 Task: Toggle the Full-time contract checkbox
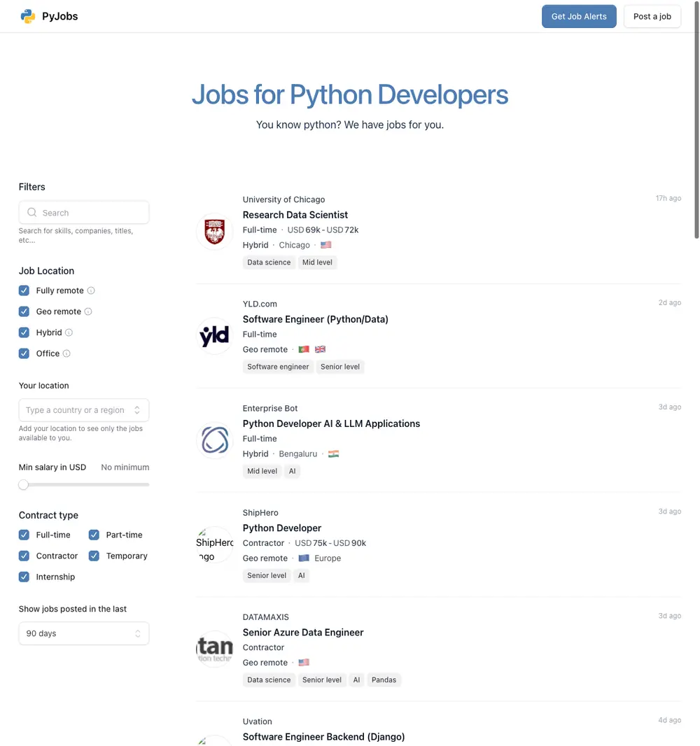coord(24,535)
